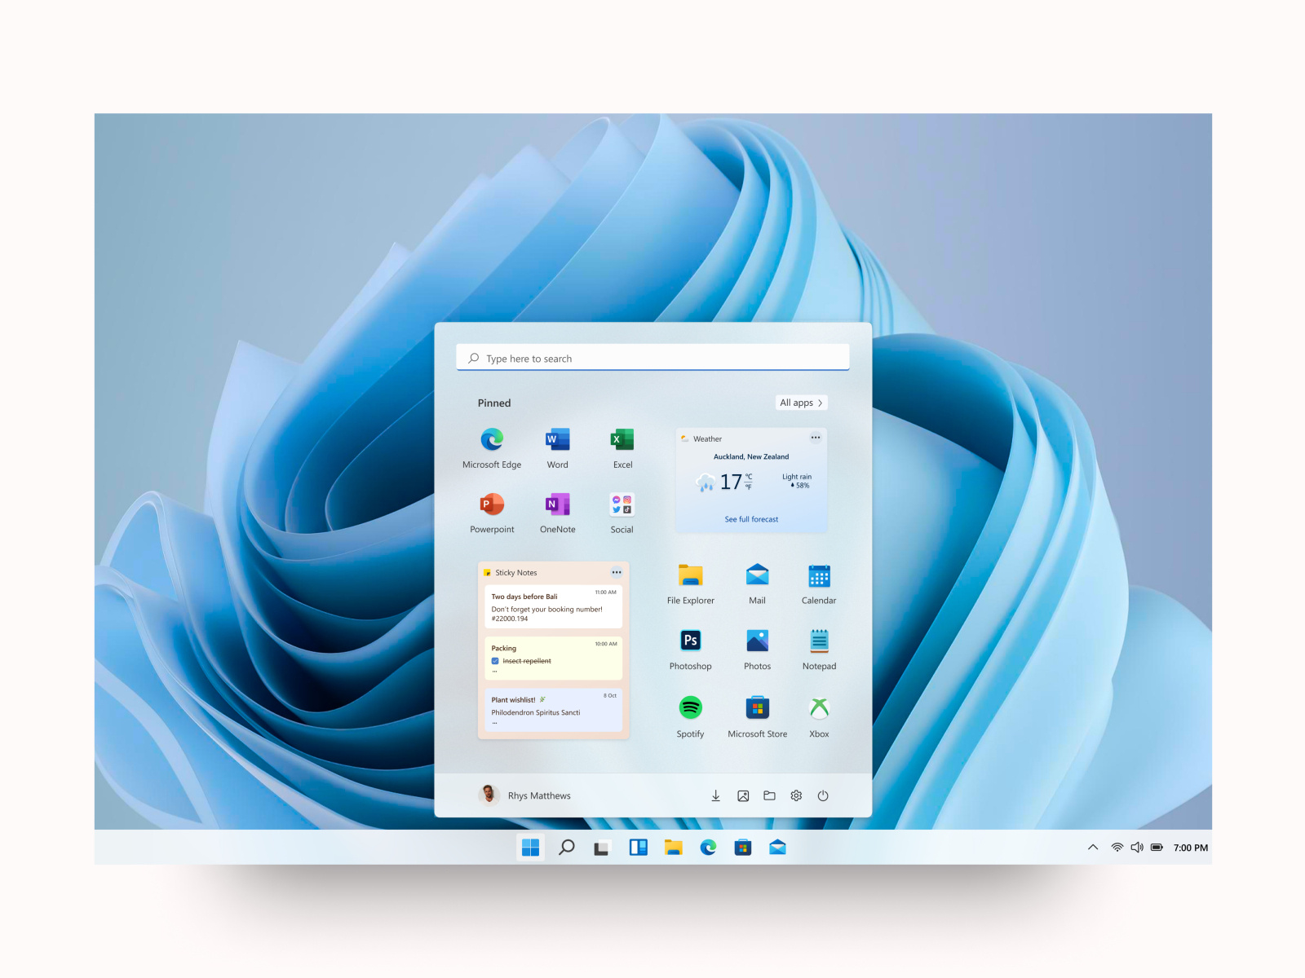Image resolution: width=1305 pixels, height=978 pixels.
Task: Open Calendar app in Start menu
Action: 819,584
